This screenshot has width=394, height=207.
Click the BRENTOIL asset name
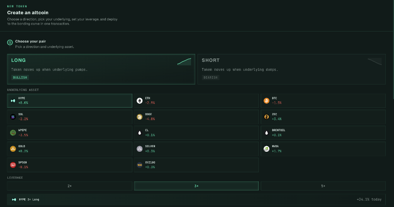pyautogui.click(x=279, y=130)
